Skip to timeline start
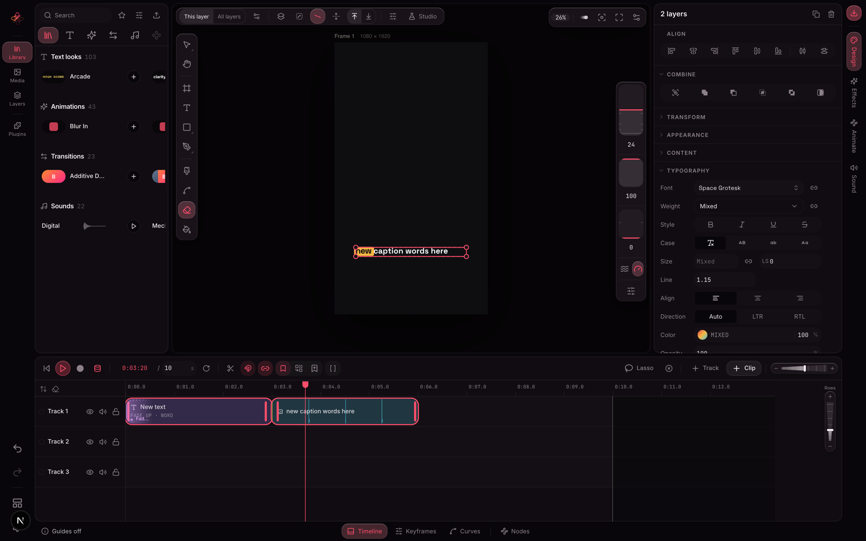866x541 pixels. pyautogui.click(x=46, y=368)
